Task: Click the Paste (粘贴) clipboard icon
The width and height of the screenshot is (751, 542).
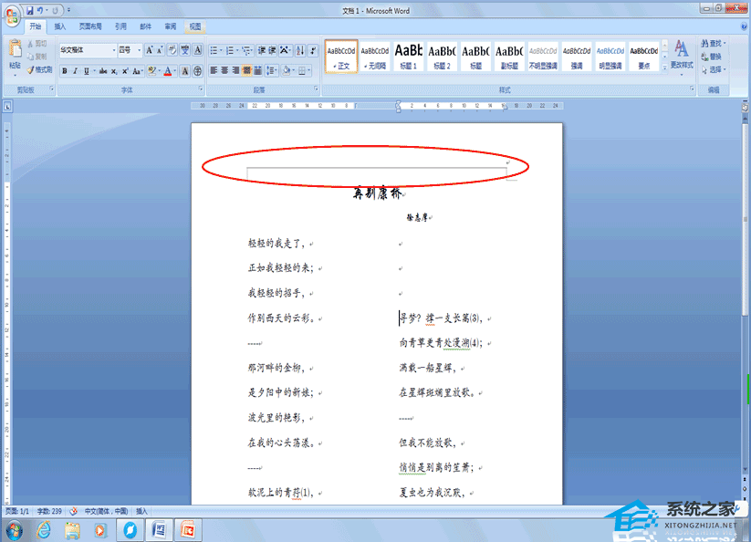Action: [x=15, y=49]
